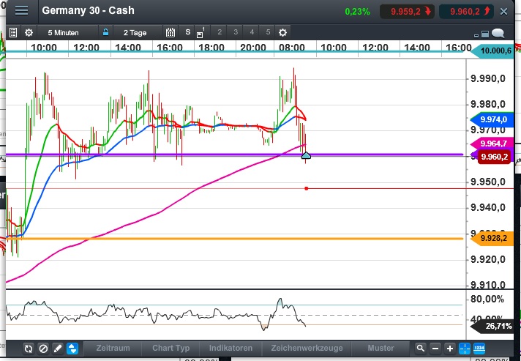
Task: Zoom in with the plus button
Action: (450, 349)
